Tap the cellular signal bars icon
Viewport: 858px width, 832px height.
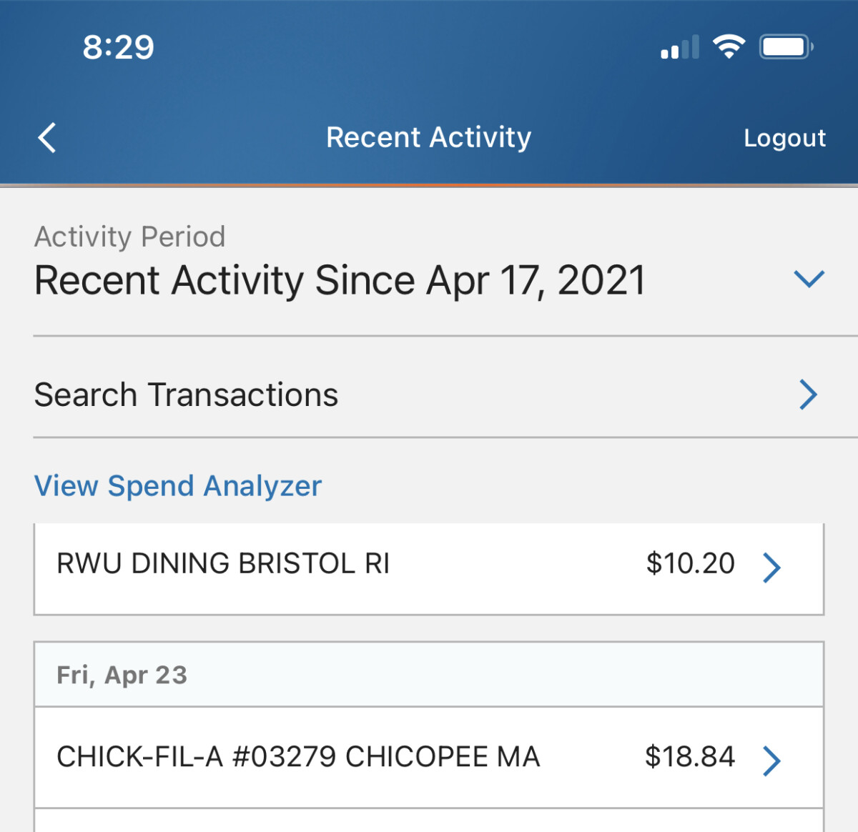(679, 49)
